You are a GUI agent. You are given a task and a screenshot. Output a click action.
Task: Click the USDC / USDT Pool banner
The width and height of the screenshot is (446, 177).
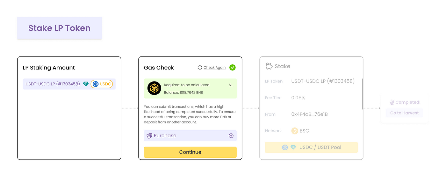coord(311,147)
